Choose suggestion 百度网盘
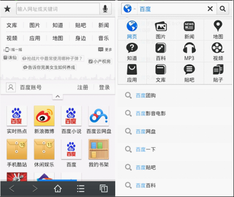The width and height of the screenshot is (234, 197). tap(175, 131)
